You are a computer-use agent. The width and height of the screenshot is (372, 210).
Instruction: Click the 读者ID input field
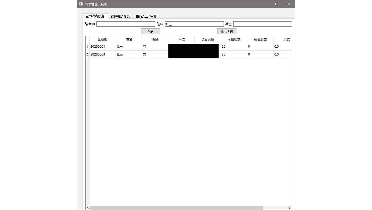(126, 24)
